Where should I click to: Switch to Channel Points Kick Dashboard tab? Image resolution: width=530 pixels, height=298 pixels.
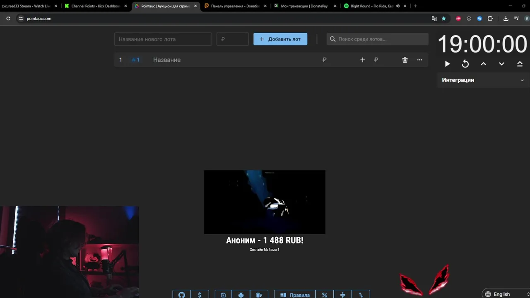click(96, 6)
